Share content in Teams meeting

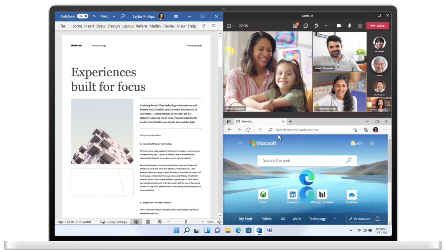(360, 26)
